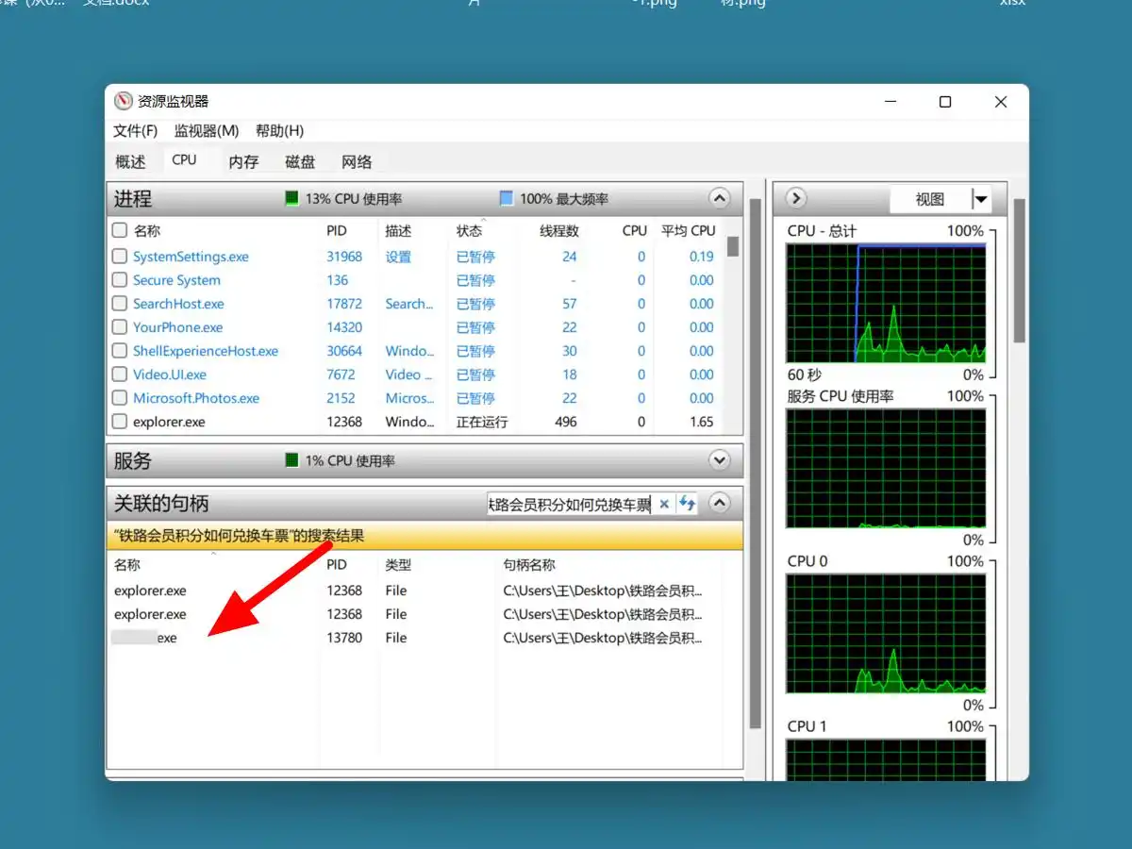Check the SystemSettings.exe process checkbox

click(x=120, y=257)
